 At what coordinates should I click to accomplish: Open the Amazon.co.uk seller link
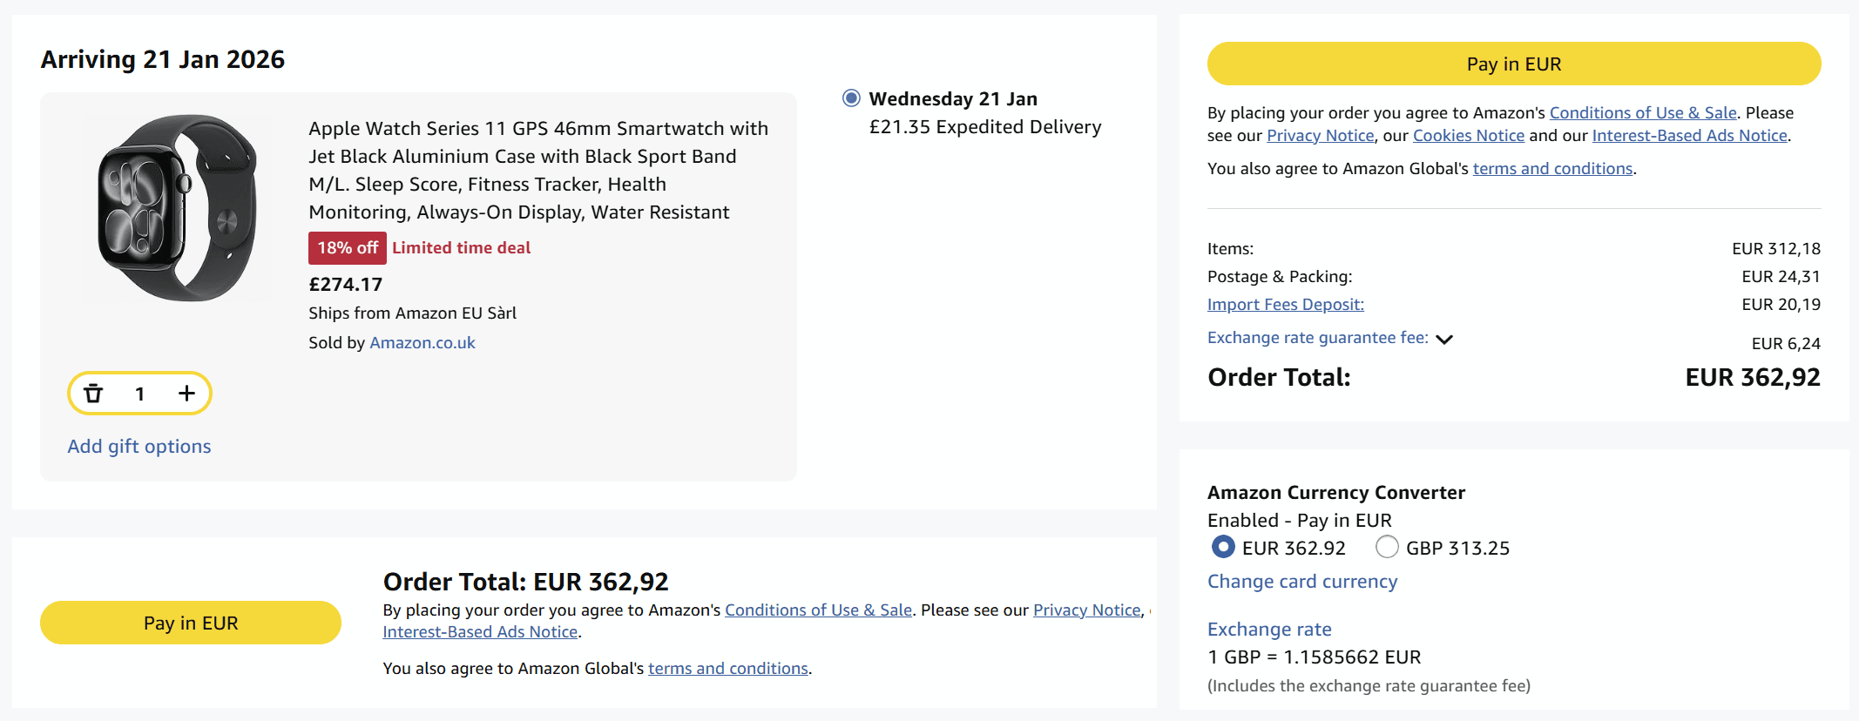[x=422, y=342]
